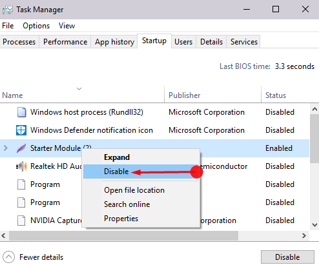Sort by the Status column header
This screenshot has height=265, width=319.
290,94
